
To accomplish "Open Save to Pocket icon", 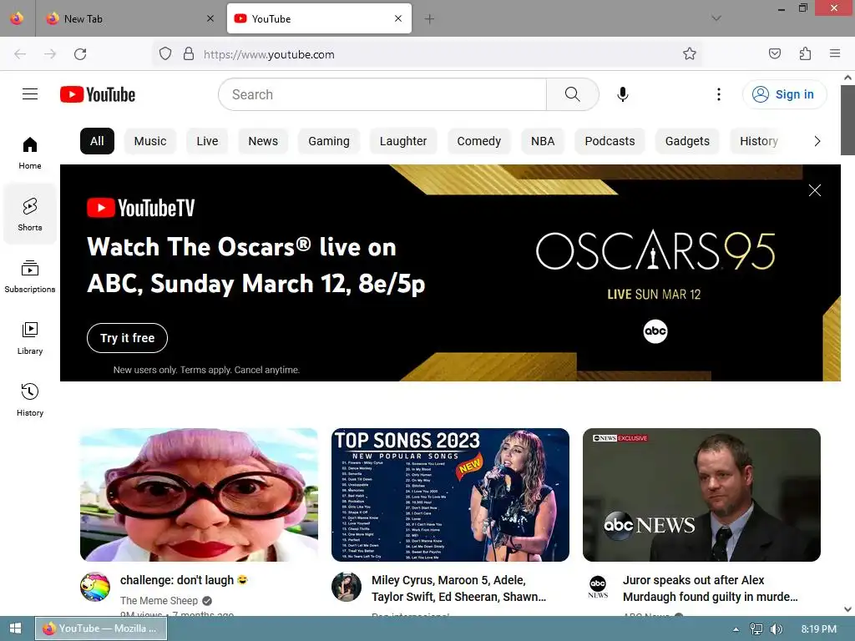I will click(775, 53).
